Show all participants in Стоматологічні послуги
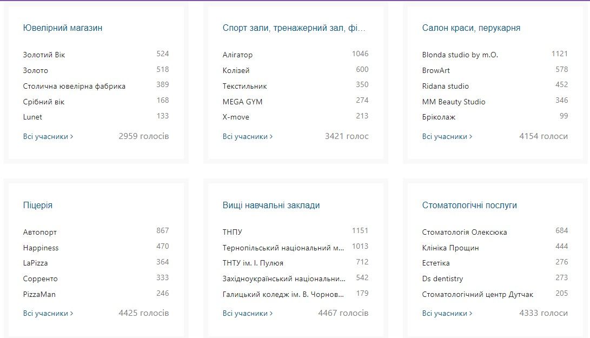The width and height of the screenshot is (590, 338). [x=447, y=314]
